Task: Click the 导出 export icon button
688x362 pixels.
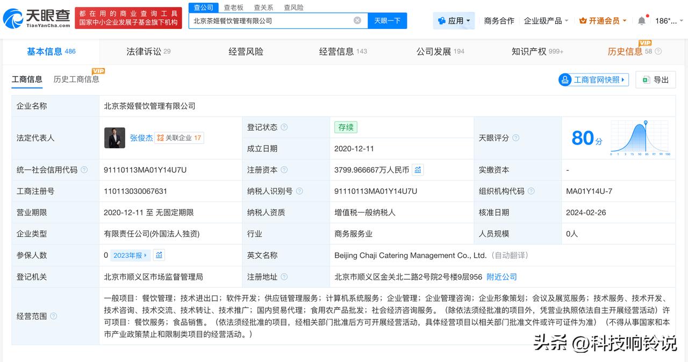Action: point(655,79)
